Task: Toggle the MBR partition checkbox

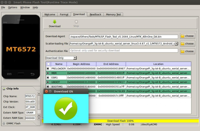Action: [x=48, y=73]
